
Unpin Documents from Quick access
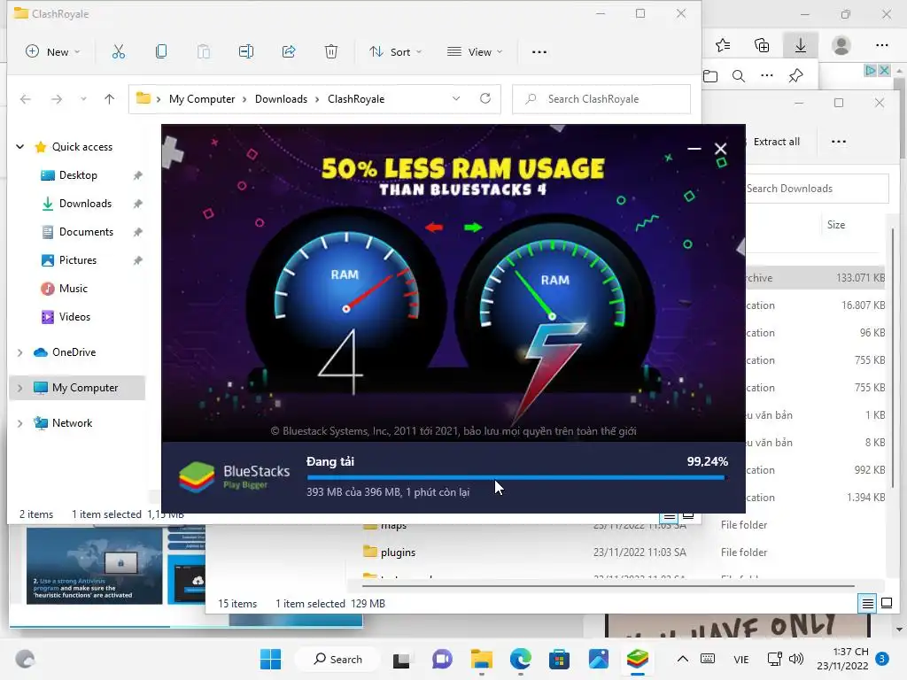(137, 232)
